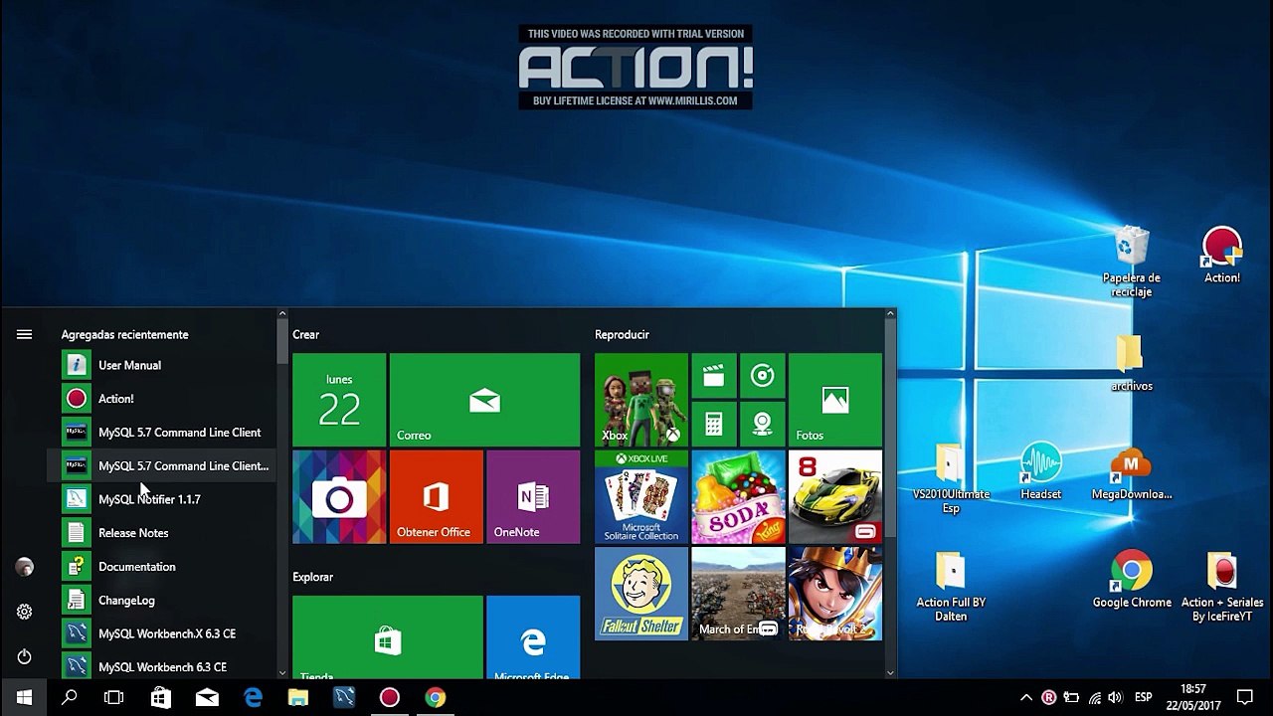Open the Royal Revolt 2 tile
The image size is (1273, 716).
tap(835, 594)
